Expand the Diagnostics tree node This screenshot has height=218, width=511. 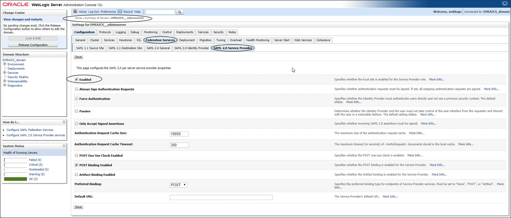tap(5, 85)
